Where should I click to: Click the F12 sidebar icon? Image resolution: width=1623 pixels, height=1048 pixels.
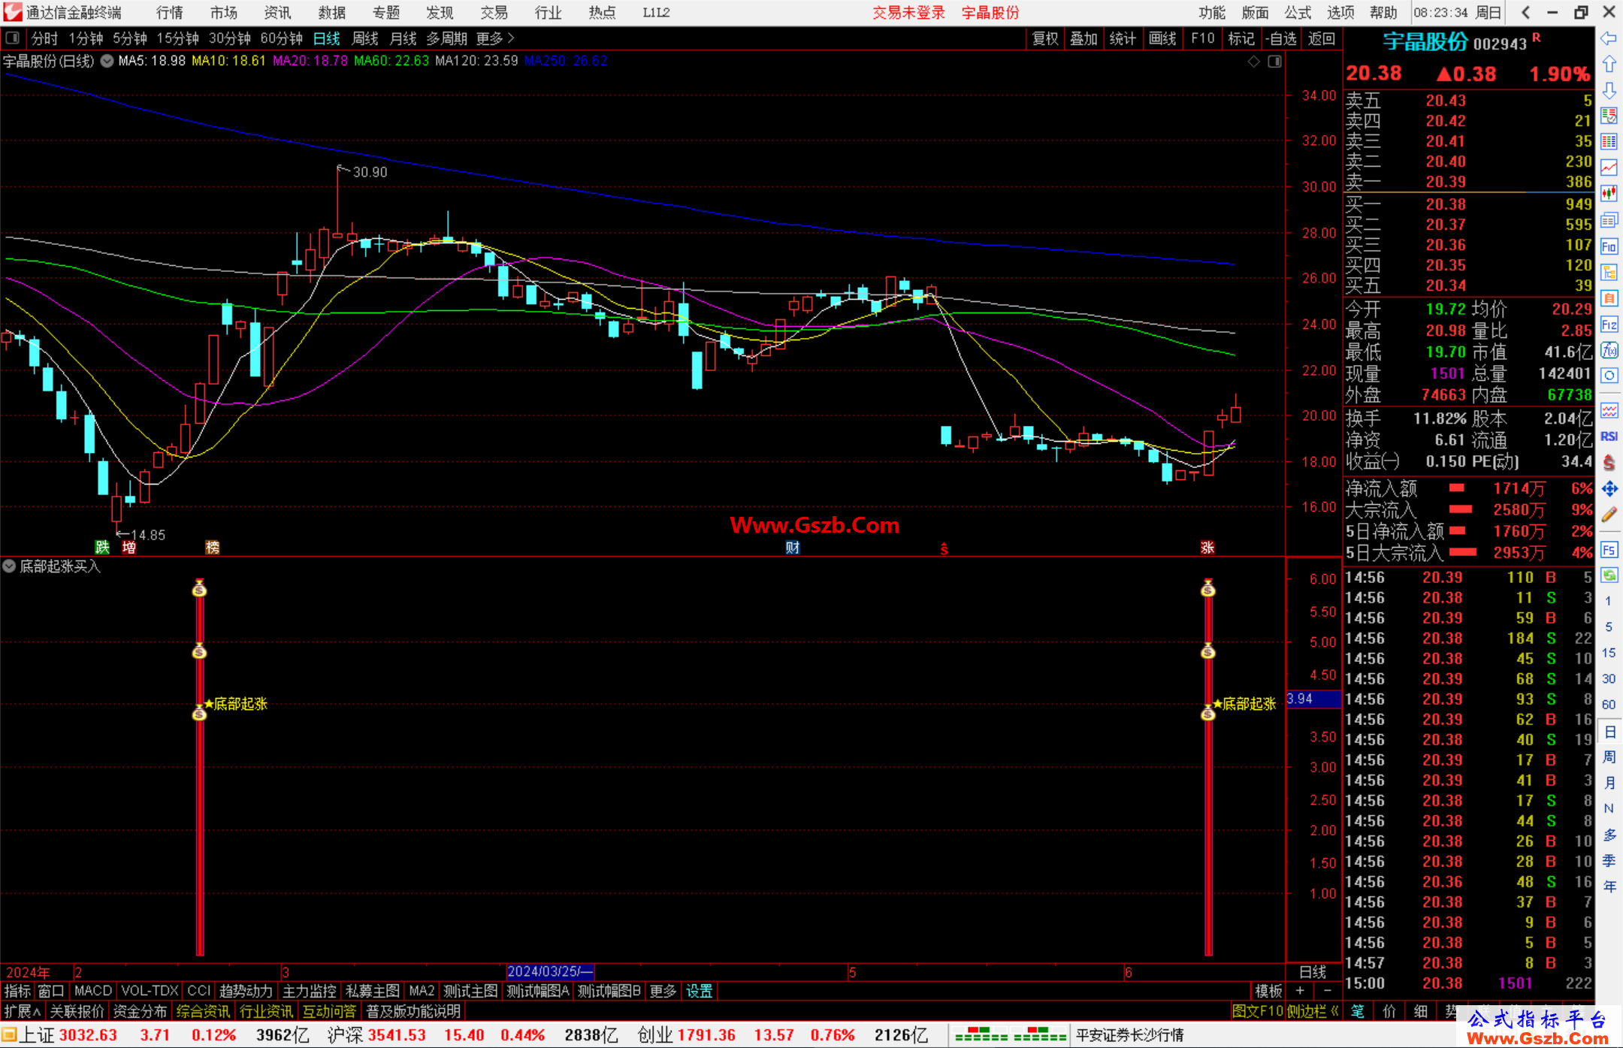(x=1609, y=325)
